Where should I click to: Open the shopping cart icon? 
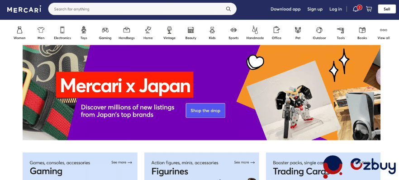point(369,9)
